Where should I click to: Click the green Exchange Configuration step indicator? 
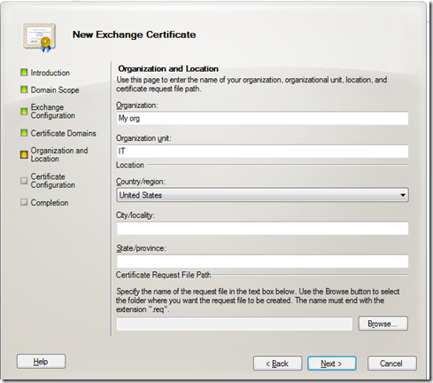[24, 112]
